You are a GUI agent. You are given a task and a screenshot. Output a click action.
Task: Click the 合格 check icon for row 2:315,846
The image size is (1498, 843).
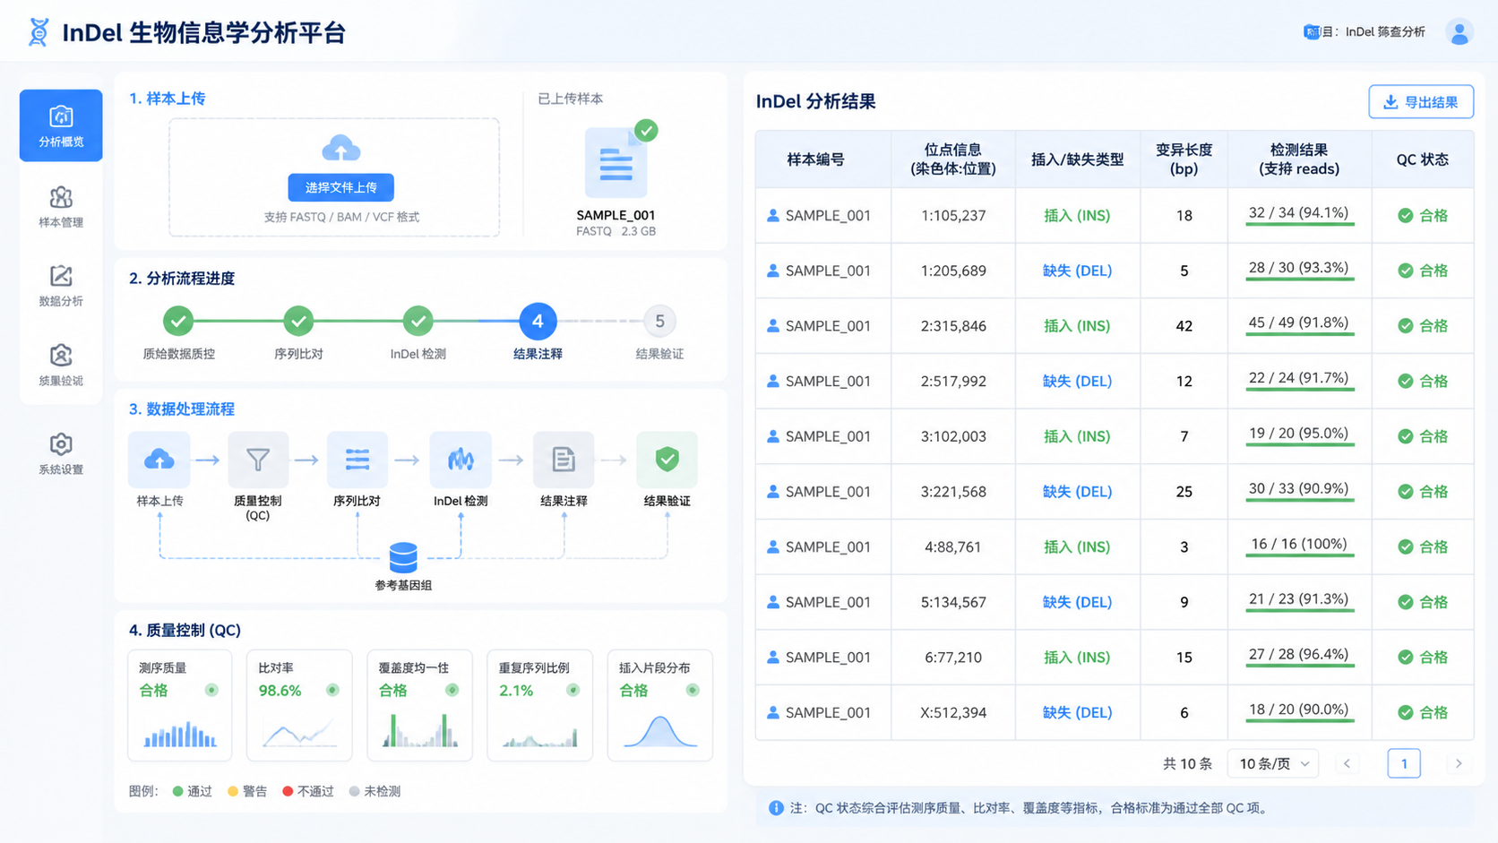(x=1406, y=326)
